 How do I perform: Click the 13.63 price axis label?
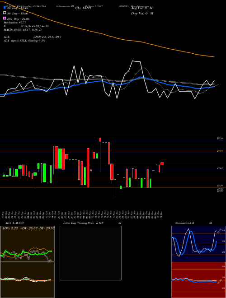click(x=220, y=168)
